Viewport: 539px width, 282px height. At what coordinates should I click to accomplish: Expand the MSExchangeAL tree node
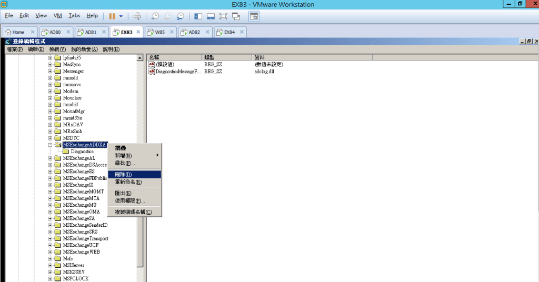tap(50, 158)
